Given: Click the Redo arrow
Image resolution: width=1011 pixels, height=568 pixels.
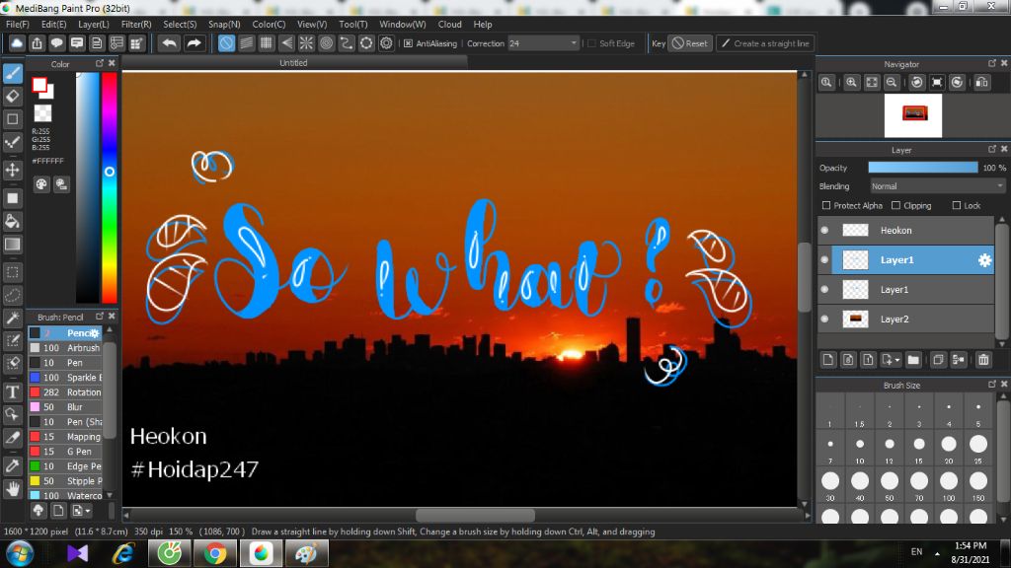Looking at the screenshot, I should (194, 43).
